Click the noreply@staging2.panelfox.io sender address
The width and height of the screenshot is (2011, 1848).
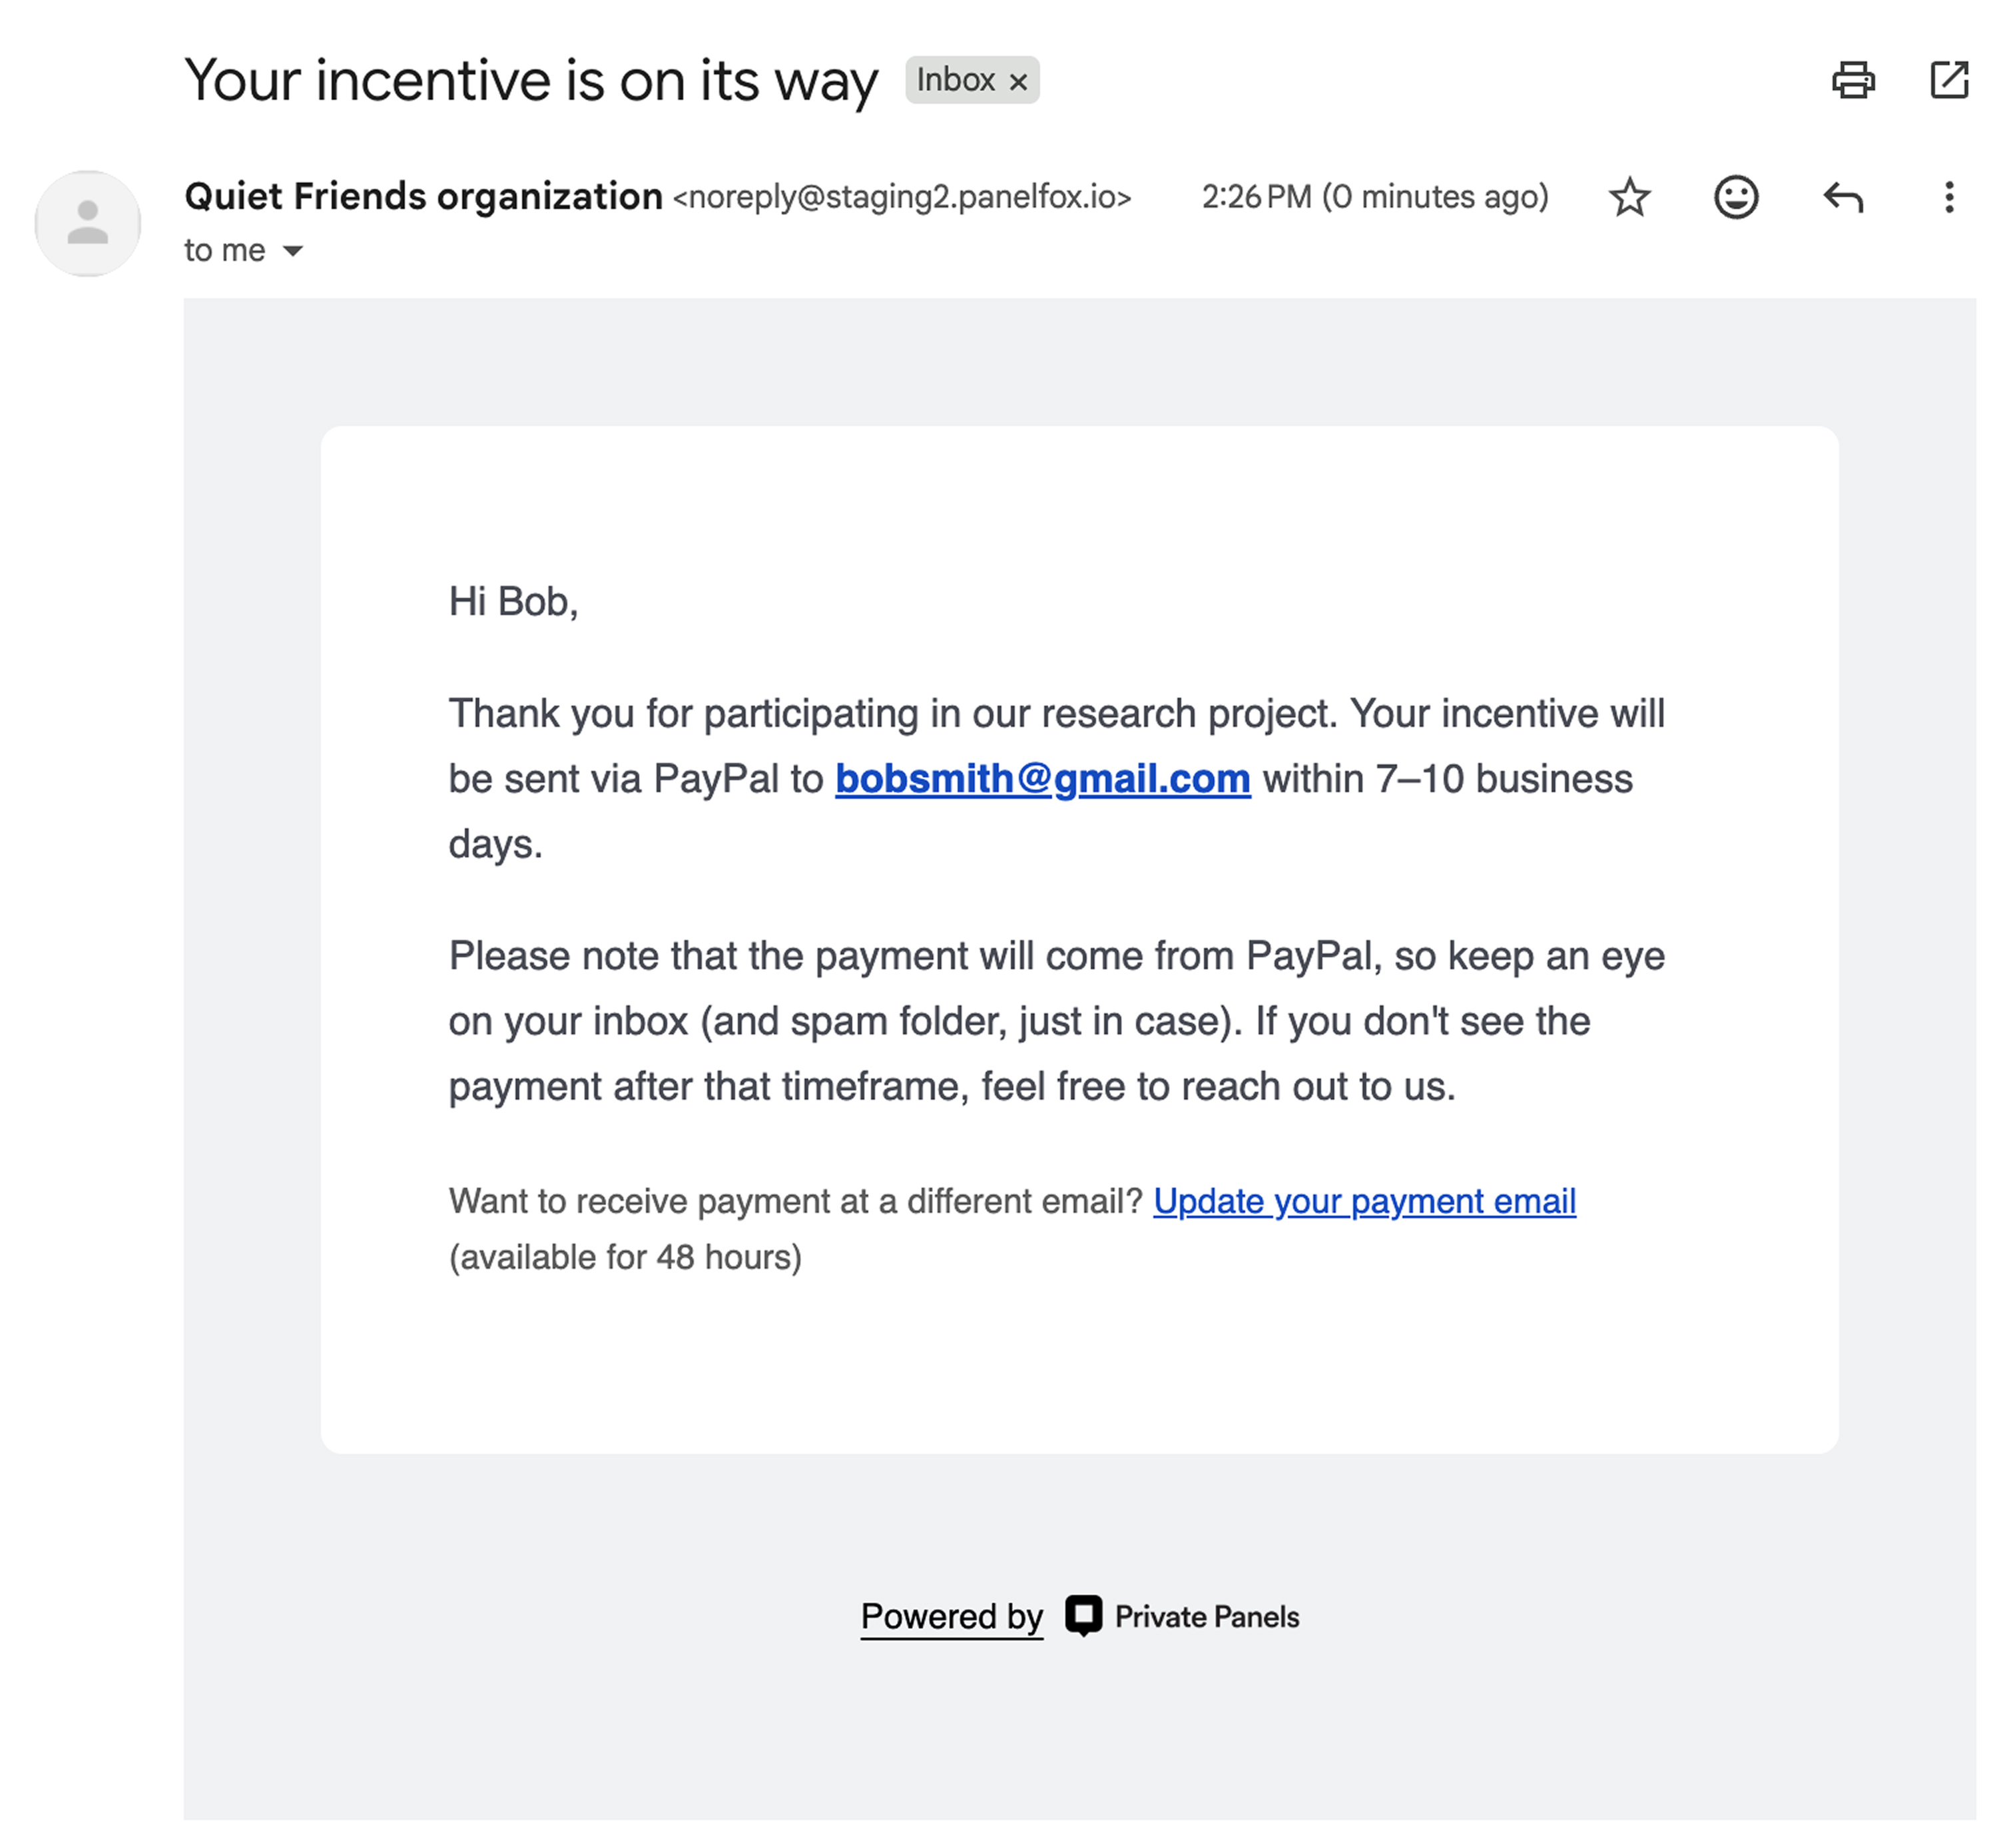coord(902,197)
